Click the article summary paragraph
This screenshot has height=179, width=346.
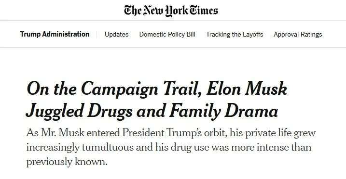[171, 147]
